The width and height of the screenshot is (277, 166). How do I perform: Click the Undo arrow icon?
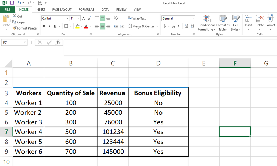19,3
